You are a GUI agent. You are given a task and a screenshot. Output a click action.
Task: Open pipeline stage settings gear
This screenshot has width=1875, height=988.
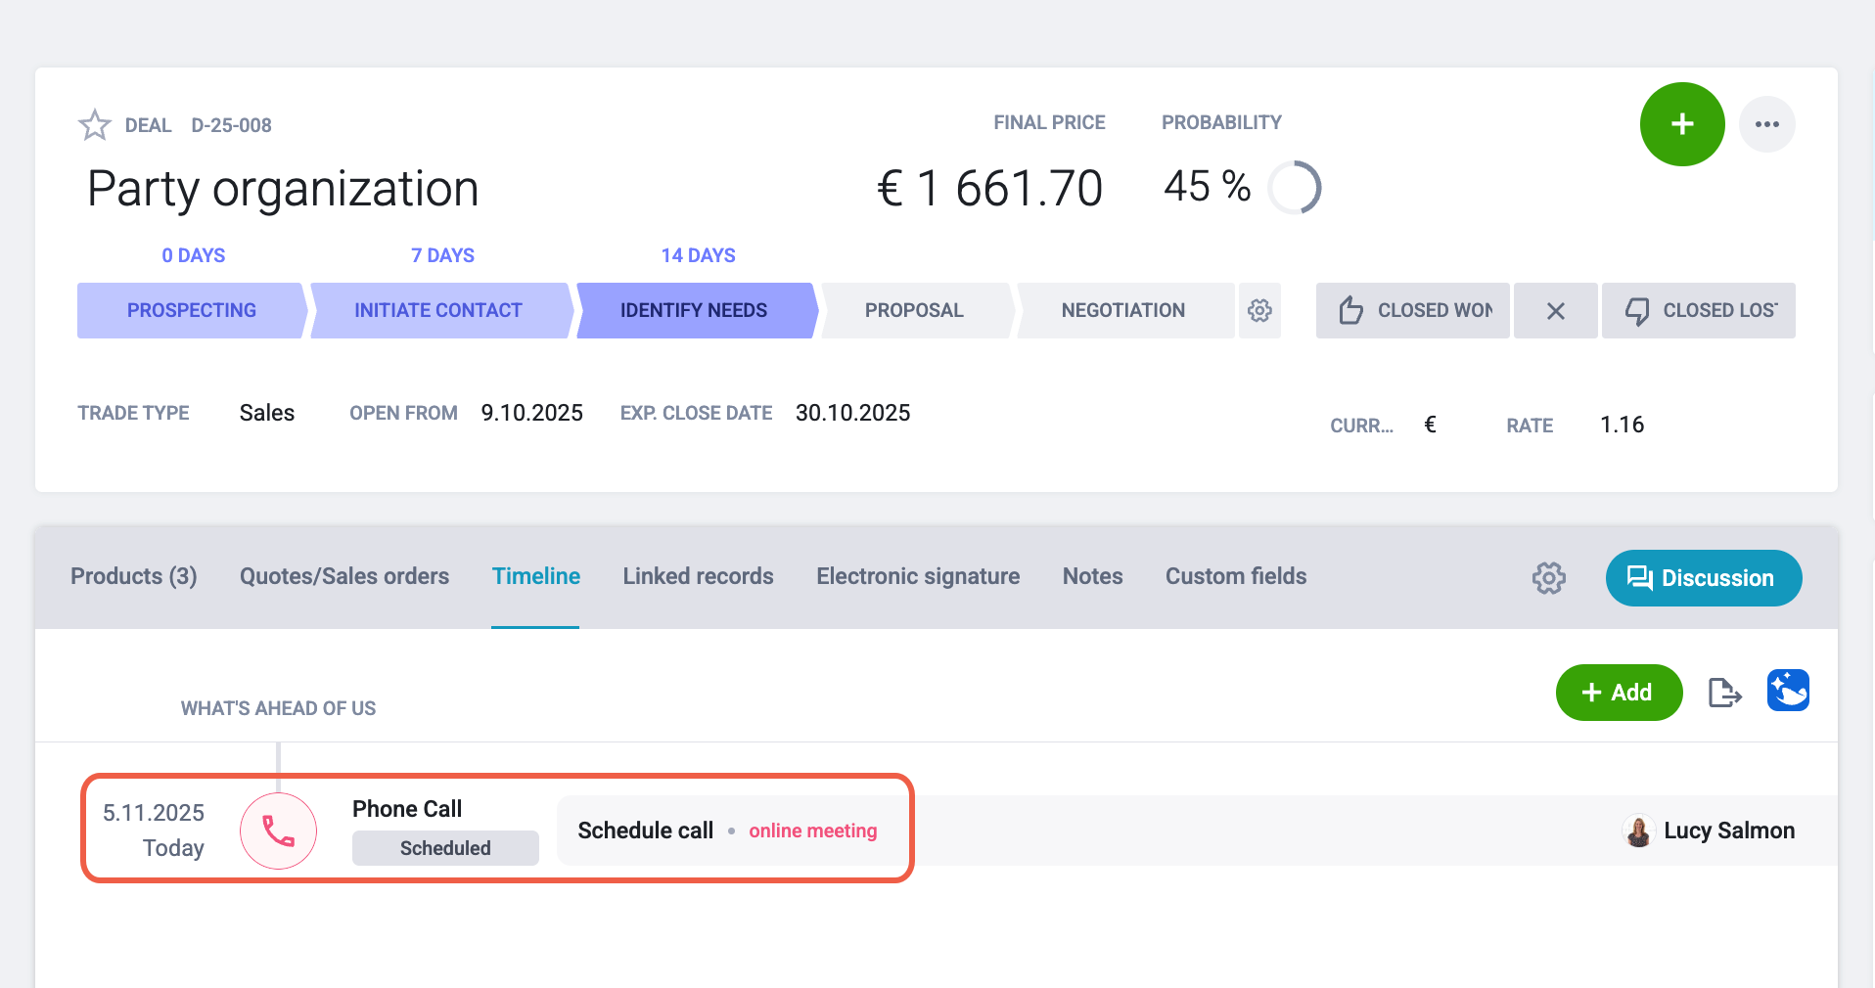tap(1259, 311)
